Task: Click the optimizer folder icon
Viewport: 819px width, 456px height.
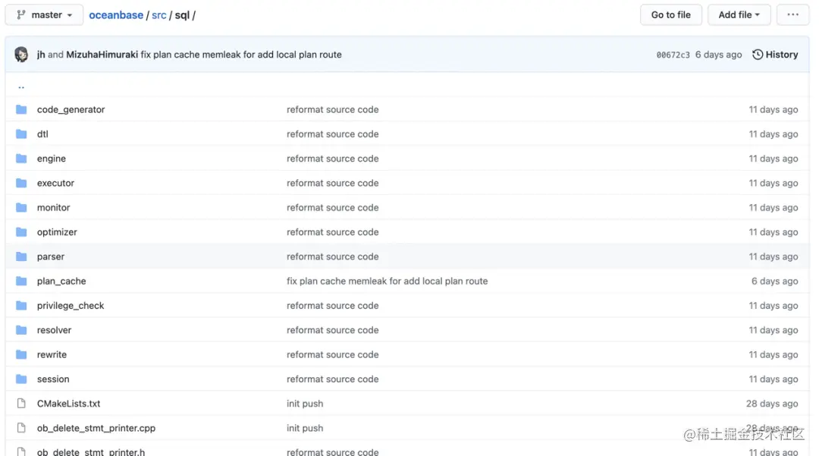Action: [21, 232]
